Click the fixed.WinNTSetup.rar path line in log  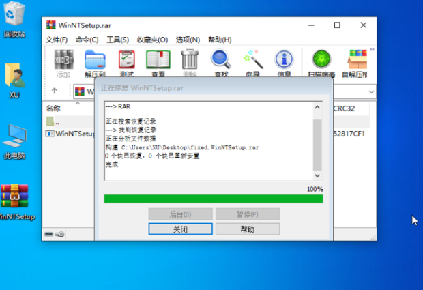(x=182, y=147)
